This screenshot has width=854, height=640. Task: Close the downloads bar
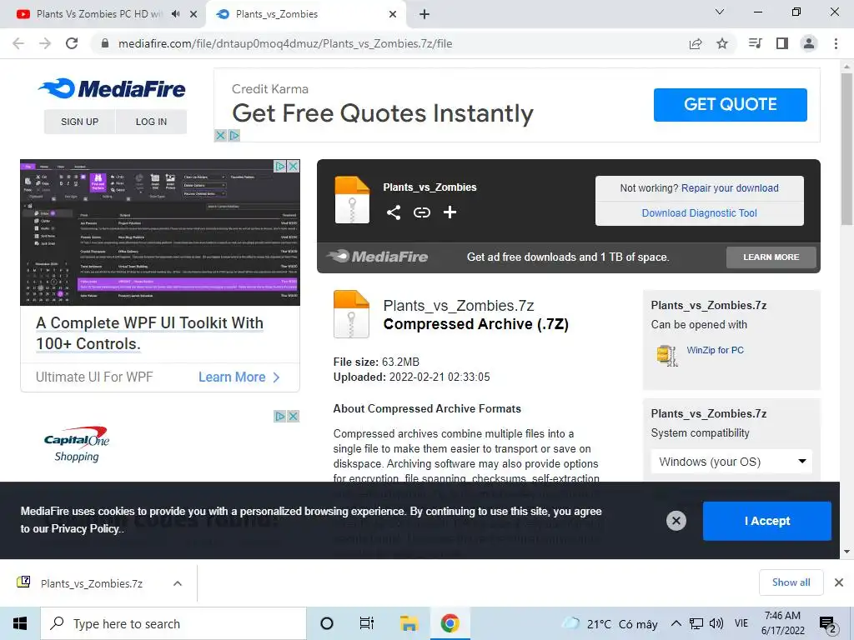[x=839, y=582]
